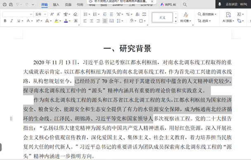Click the microphone icon in speaking bar
This screenshot has height=160, width=251.
220,4
